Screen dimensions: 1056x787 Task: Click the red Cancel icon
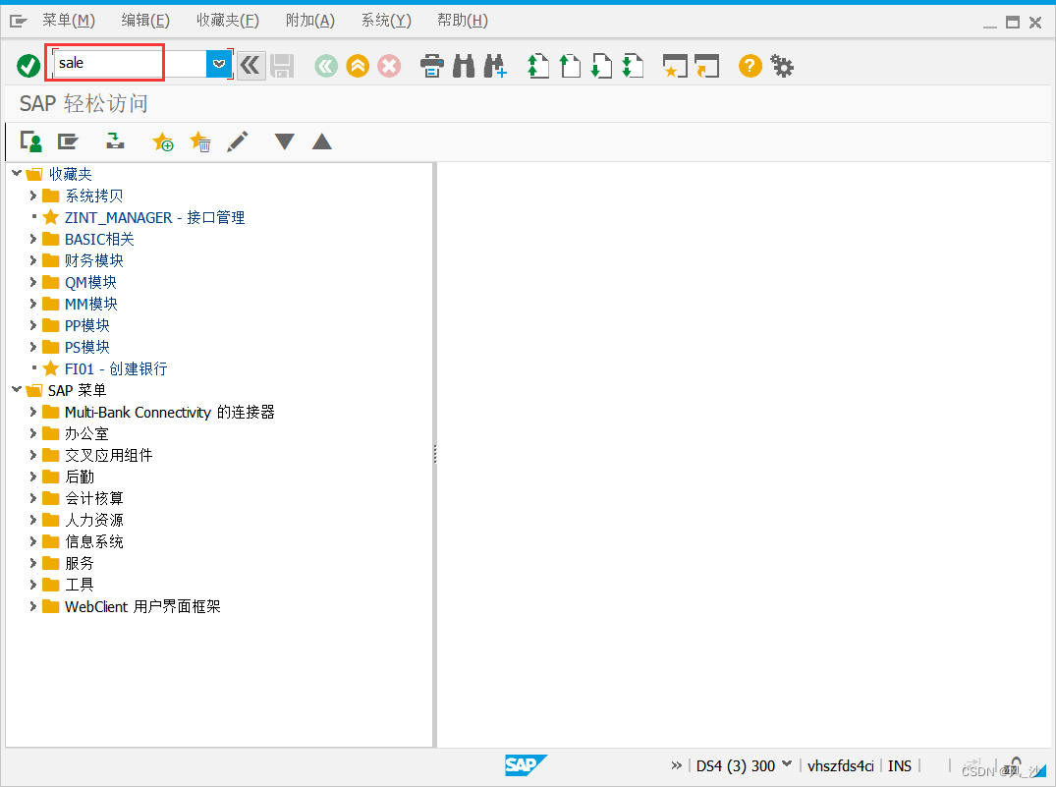point(389,66)
